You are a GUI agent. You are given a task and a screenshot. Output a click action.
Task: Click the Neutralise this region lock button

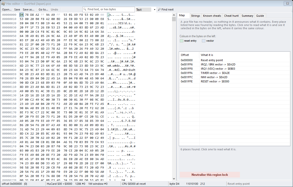[210, 175]
